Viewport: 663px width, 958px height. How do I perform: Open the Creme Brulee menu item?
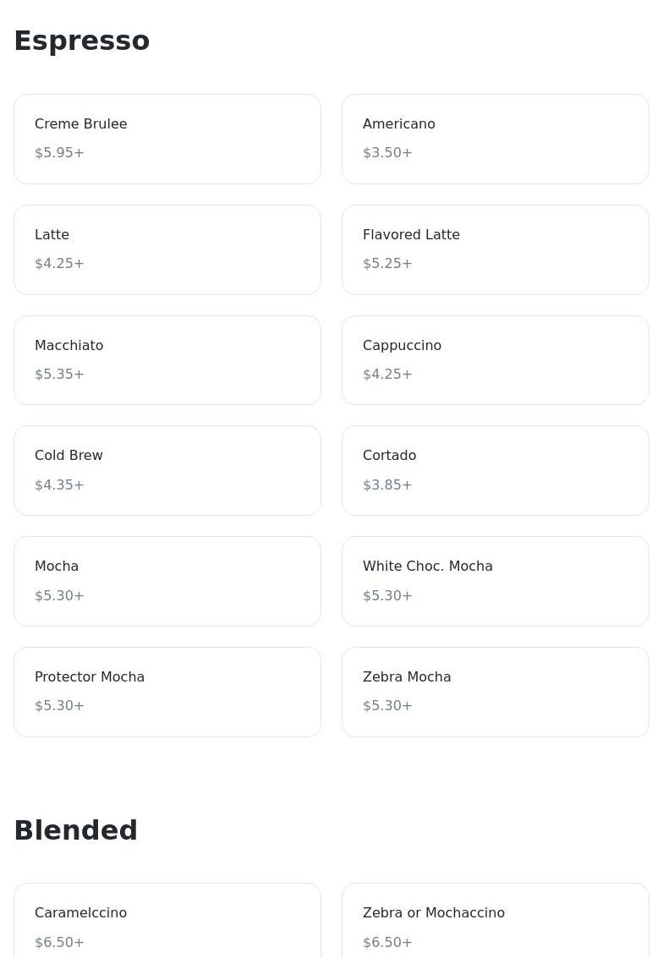click(167, 139)
